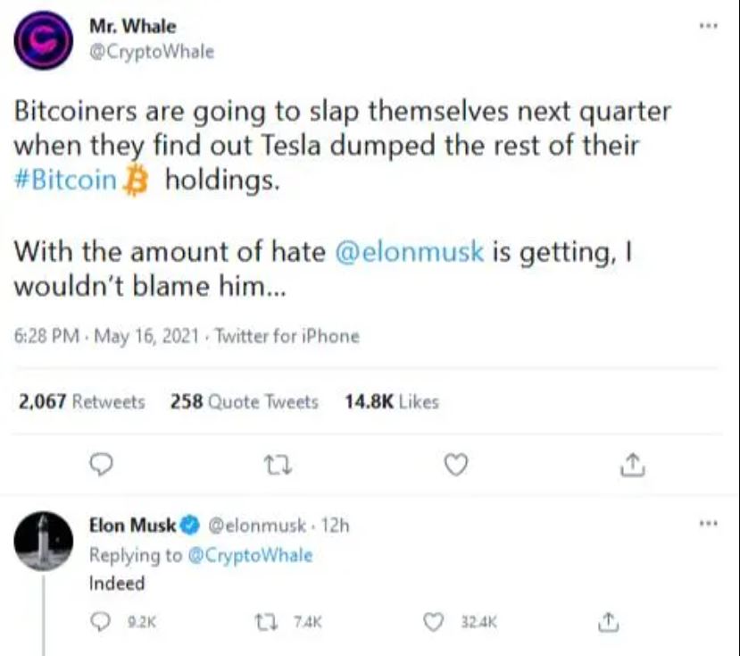Image resolution: width=740 pixels, height=656 pixels.
Task: Retweet Mr. Whale's main tweet
Action: coord(278,465)
